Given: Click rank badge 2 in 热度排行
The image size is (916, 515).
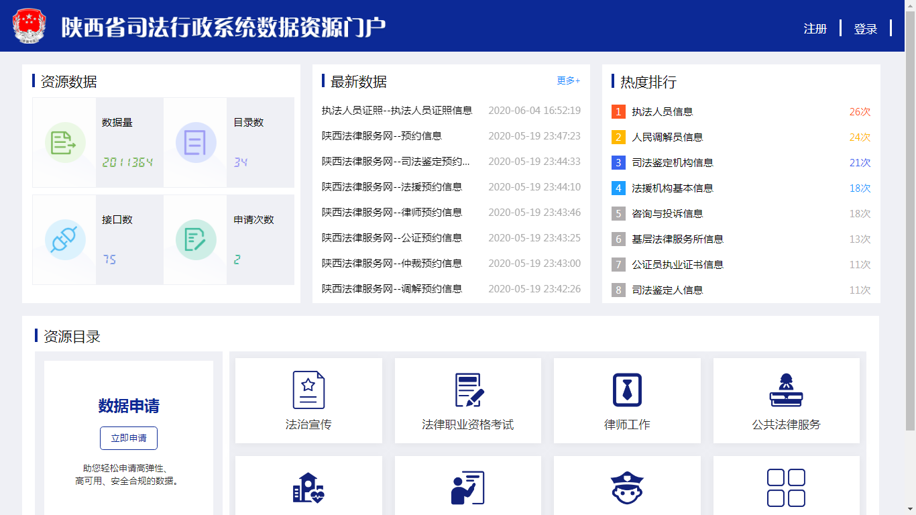Looking at the screenshot, I should coord(618,137).
